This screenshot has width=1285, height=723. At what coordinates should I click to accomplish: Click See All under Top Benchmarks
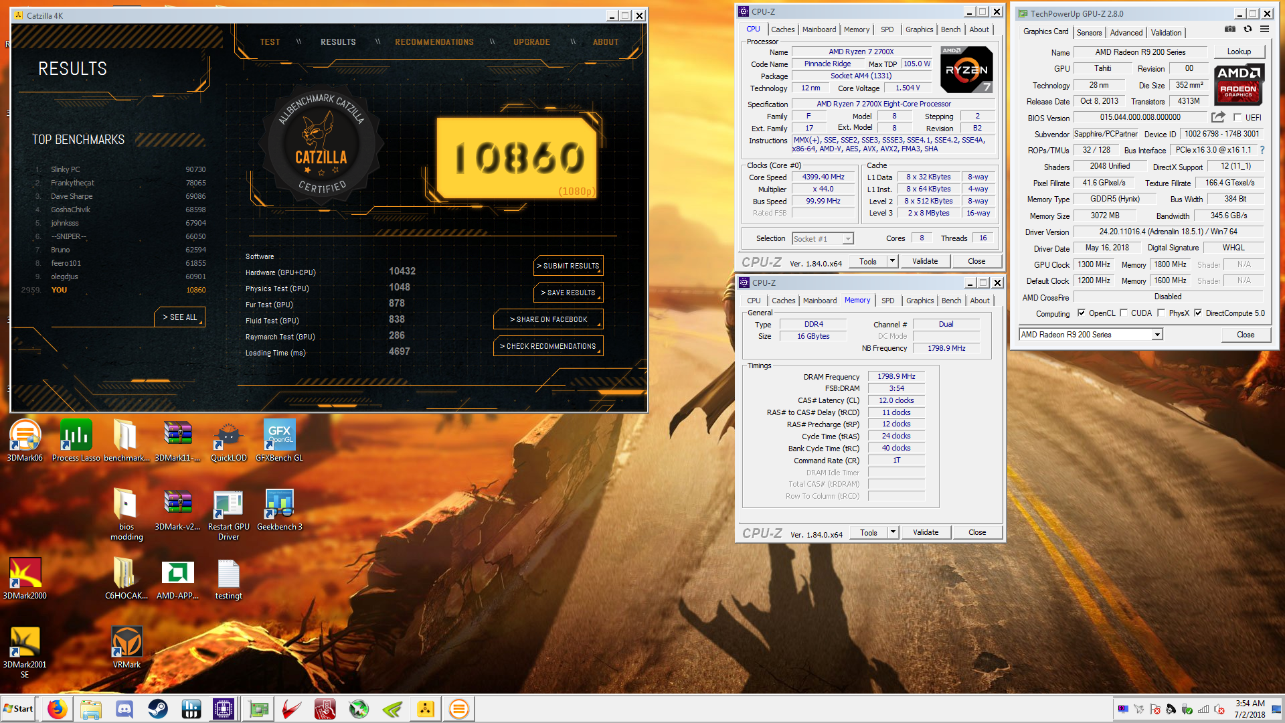tap(179, 317)
